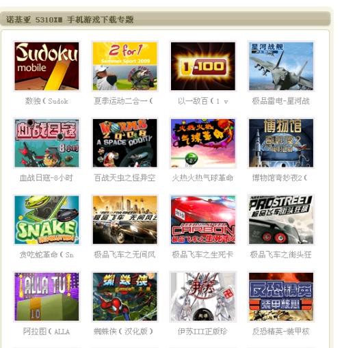Click the 数独 (Sudok text link

click(x=47, y=101)
